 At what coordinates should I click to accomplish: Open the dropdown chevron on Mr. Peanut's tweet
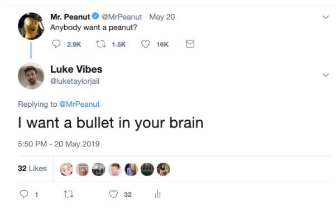click(x=325, y=17)
